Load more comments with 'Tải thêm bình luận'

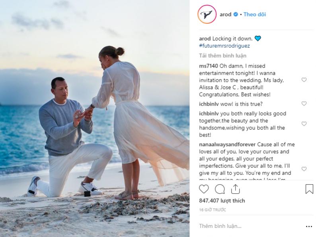click(x=223, y=56)
